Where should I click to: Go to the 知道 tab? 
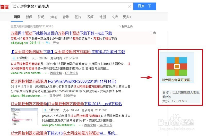(54, 17)
